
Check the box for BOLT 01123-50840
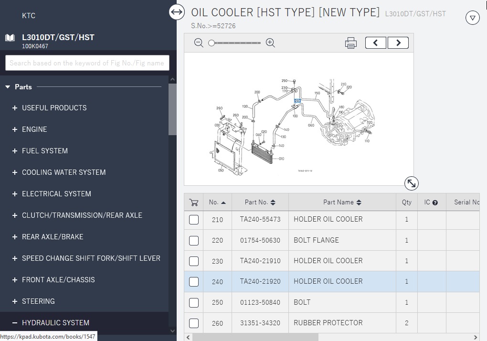pos(194,302)
